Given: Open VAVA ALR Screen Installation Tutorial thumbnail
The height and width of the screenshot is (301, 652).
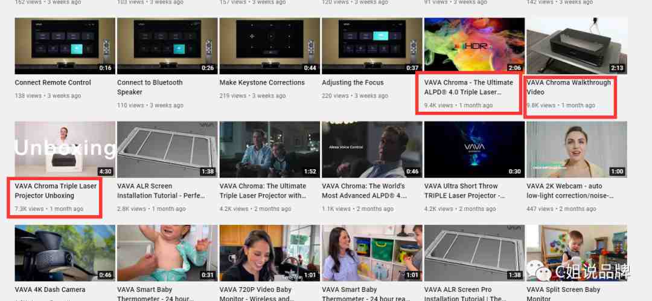Looking at the screenshot, I should [167, 149].
